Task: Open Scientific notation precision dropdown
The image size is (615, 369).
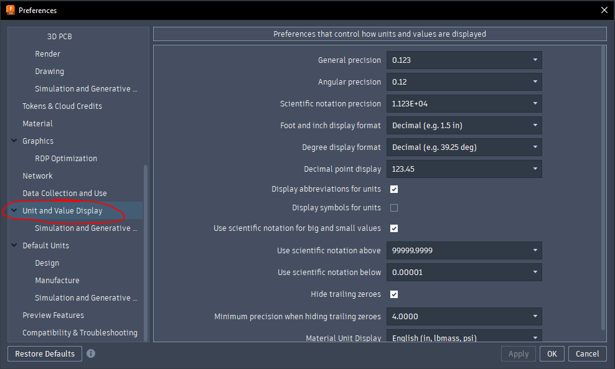Action: (x=464, y=103)
